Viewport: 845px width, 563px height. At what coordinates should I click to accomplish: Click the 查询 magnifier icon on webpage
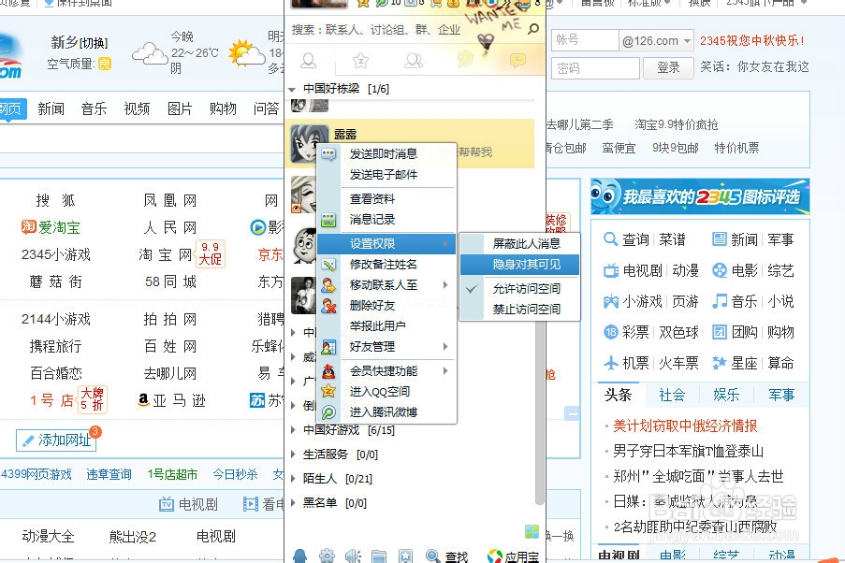point(610,238)
